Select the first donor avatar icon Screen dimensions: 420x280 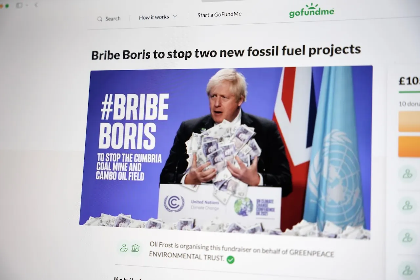tap(408, 174)
